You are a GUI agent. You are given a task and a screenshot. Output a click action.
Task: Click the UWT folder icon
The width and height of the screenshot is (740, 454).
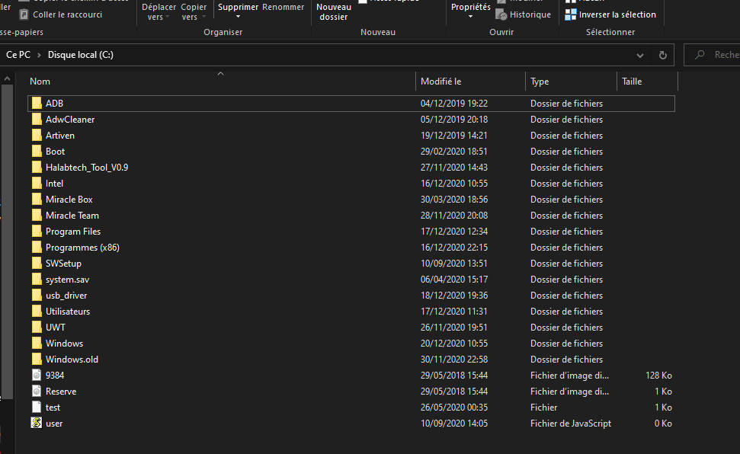click(37, 328)
